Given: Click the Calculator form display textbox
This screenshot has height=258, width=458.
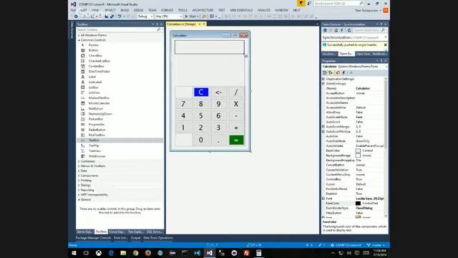Looking at the screenshot, I should tap(210, 47).
